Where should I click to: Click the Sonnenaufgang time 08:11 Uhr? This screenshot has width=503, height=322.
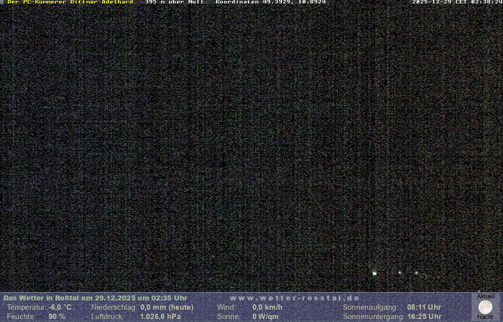click(x=424, y=307)
